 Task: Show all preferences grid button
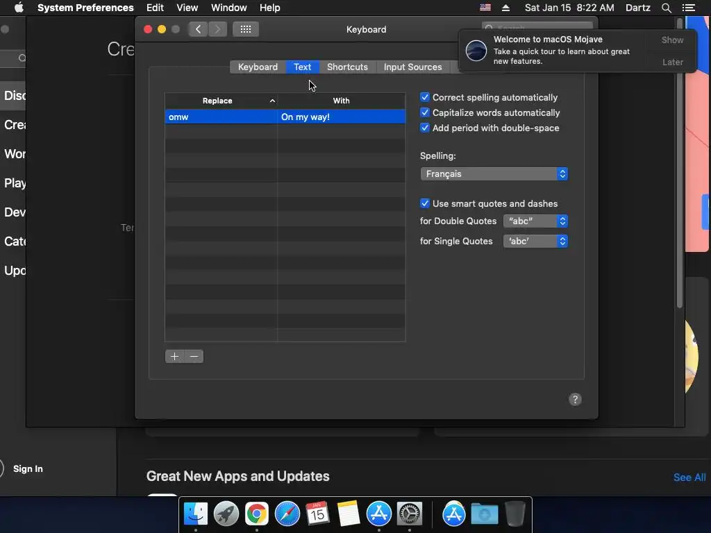click(x=245, y=29)
